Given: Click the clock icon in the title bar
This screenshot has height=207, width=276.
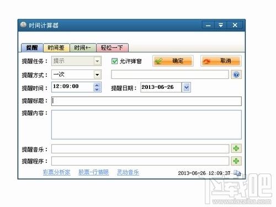Looking at the screenshot, I should tap(23, 25).
